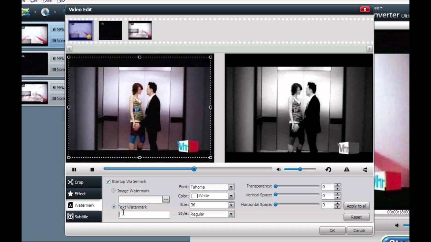
Task: Open second video's audio track dropdown
Action: coord(58,58)
